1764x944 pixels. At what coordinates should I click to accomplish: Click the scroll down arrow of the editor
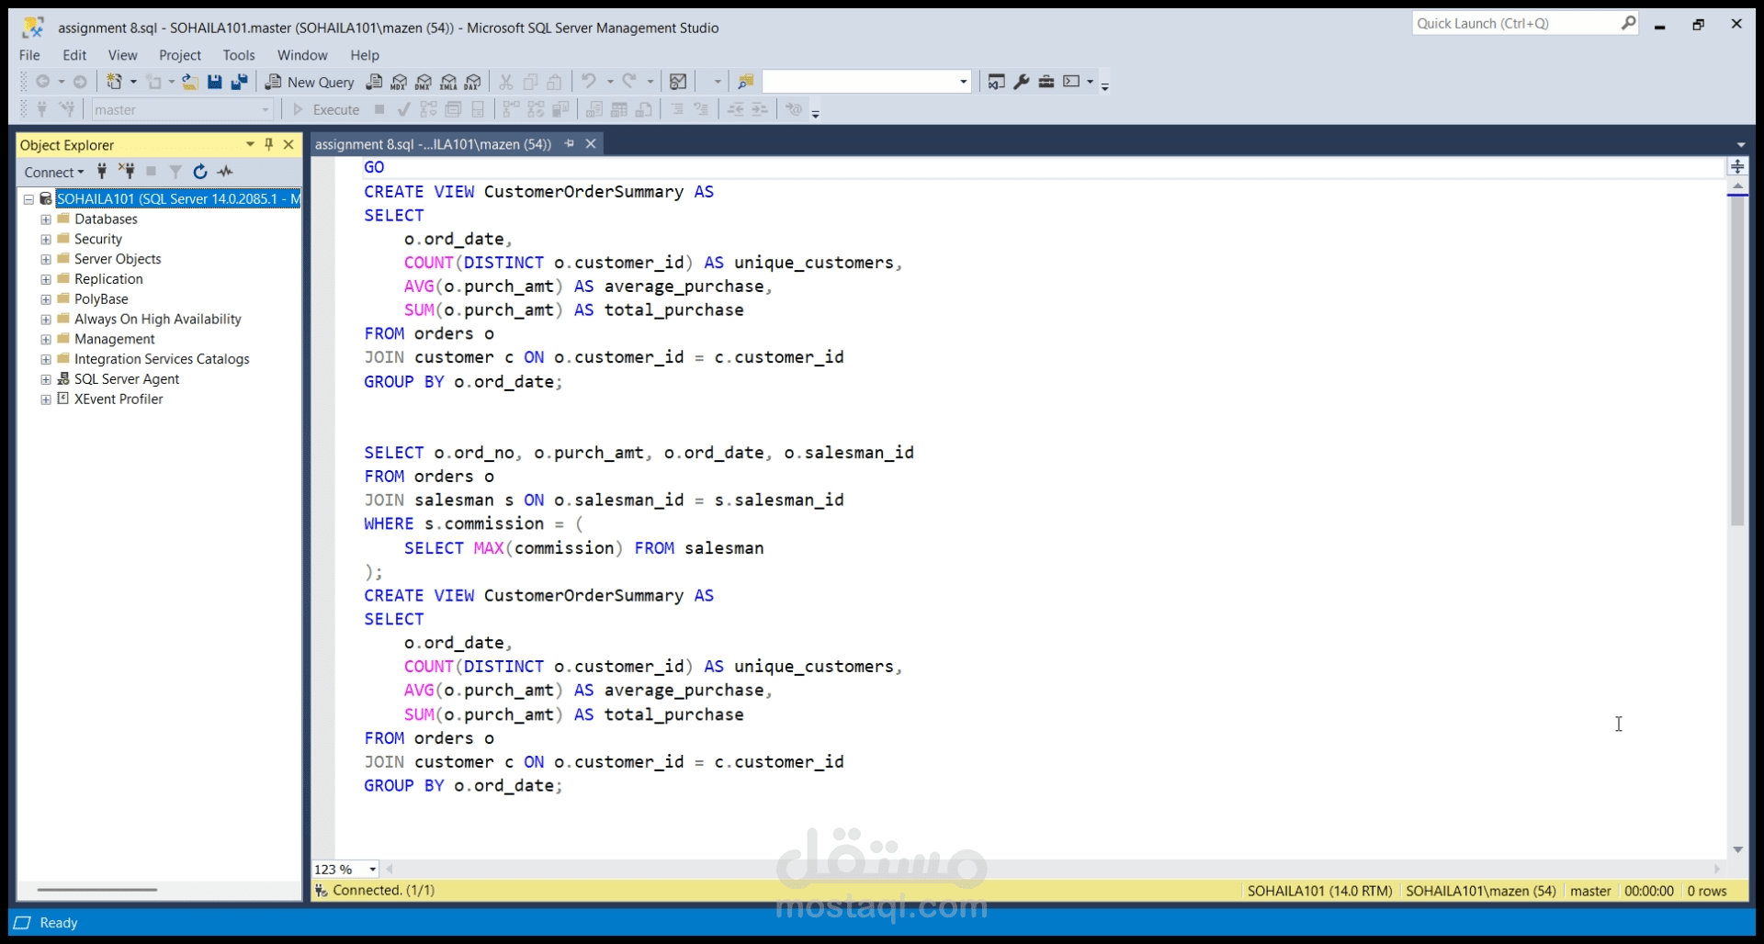tap(1737, 849)
